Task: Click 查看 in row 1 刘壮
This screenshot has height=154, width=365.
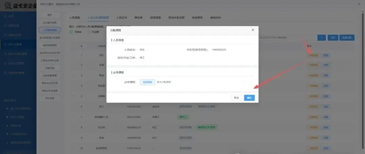Action: coord(326,55)
